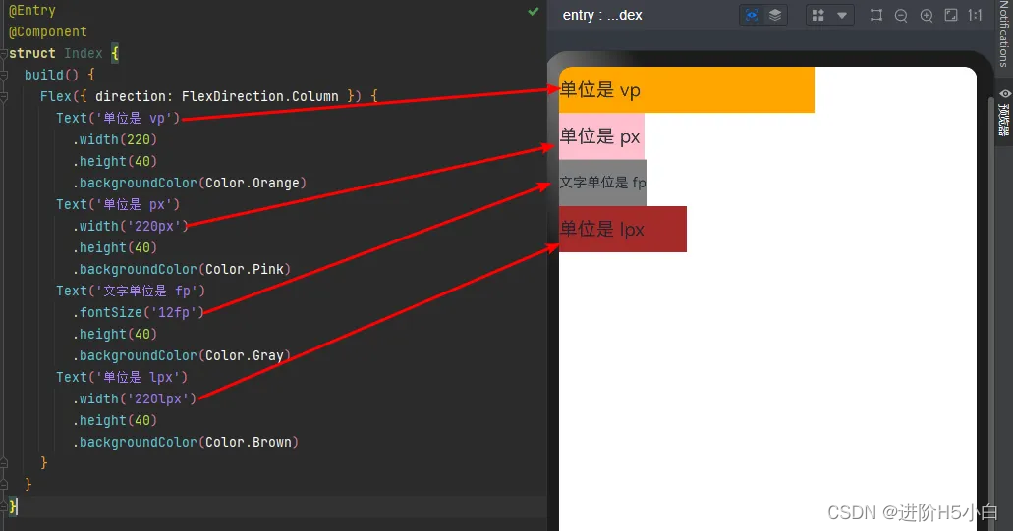Image resolution: width=1013 pixels, height=531 pixels.
Task: Click the orange '单位是 vp' preview block
Action: (x=686, y=90)
